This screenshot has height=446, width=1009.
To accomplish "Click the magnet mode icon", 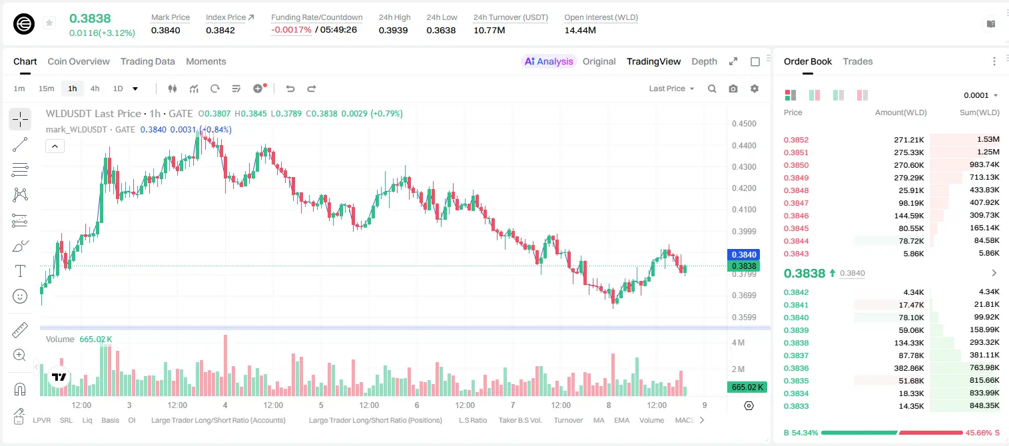I will (x=20, y=389).
